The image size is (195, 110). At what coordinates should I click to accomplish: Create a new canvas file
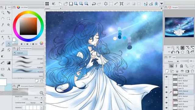(x=60, y=4)
